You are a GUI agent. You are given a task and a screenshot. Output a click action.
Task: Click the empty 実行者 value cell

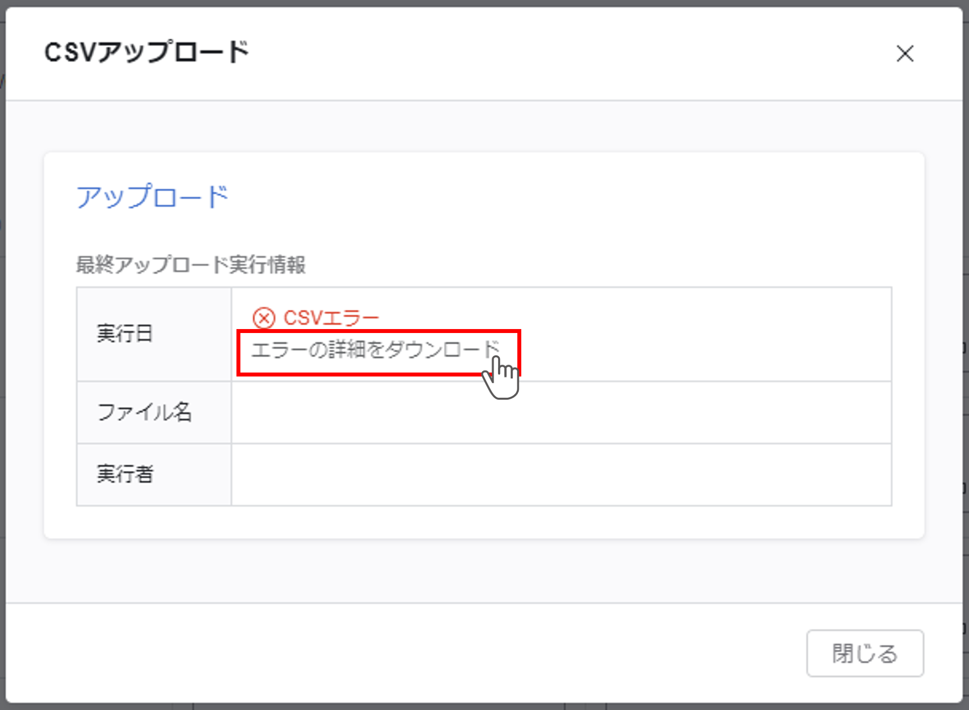561,474
